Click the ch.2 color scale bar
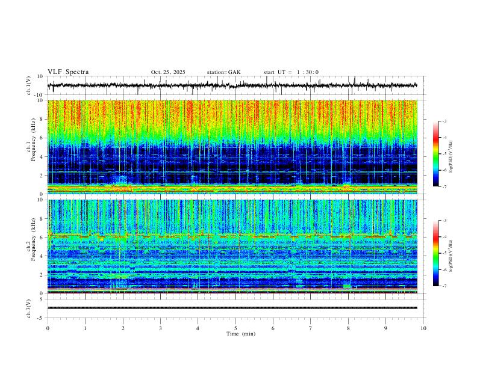The width and height of the screenshot is (477, 368). (x=435, y=253)
